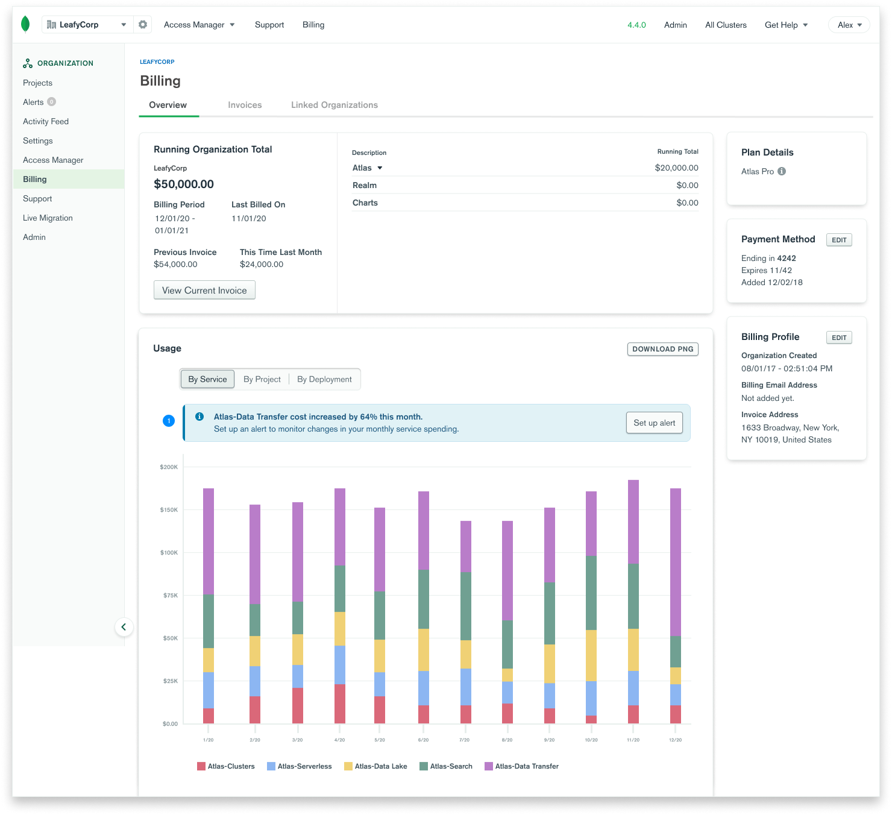Click View Current Invoice
This screenshot has width=892, height=815.
coord(204,290)
